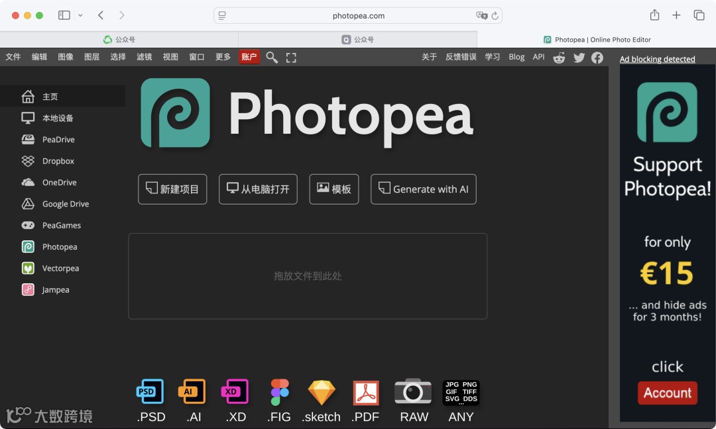Click Support Photopea! ad text
Screen dimensions: 716x429
[x=667, y=176]
